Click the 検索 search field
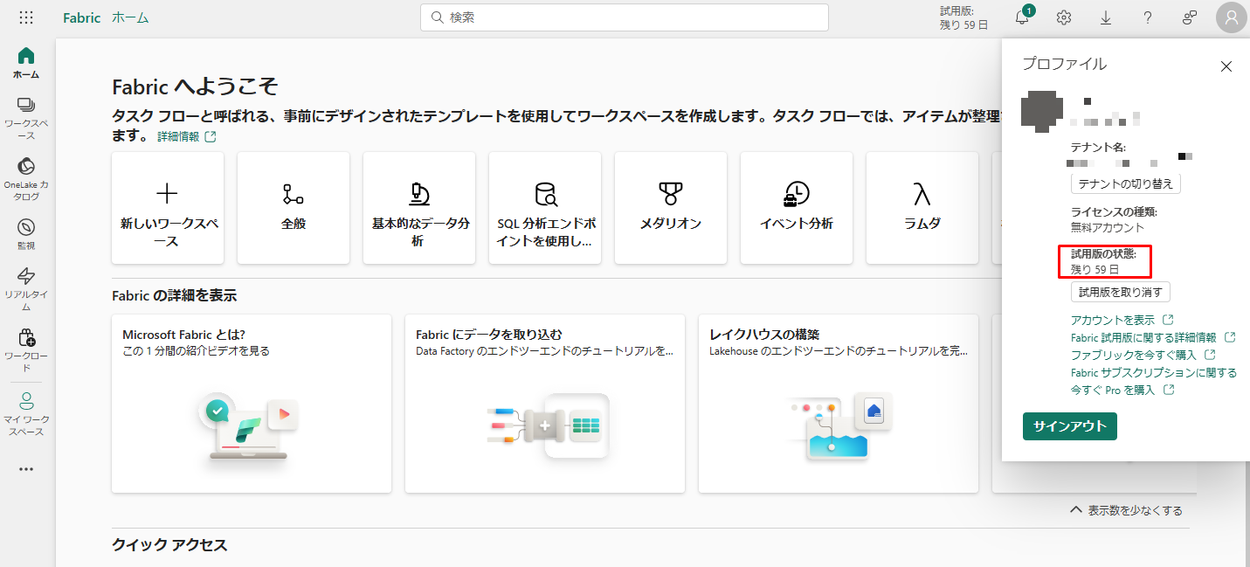The width and height of the screenshot is (1250, 567). pyautogui.click(x=624, y=17)
